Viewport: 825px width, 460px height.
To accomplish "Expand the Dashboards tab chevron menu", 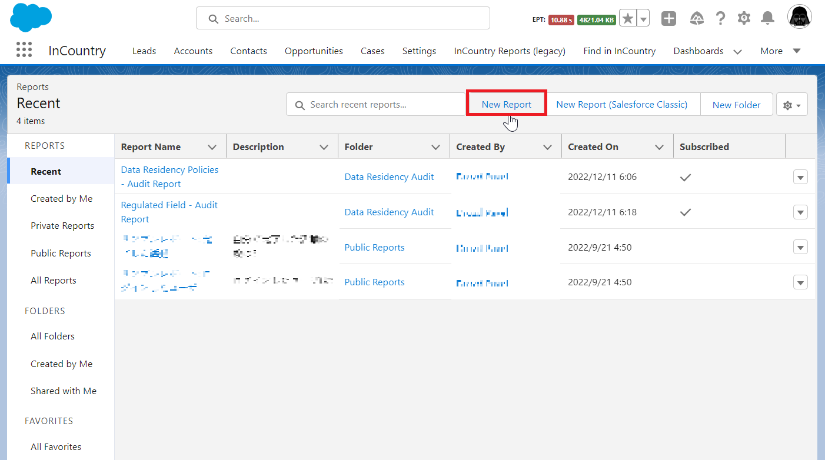I will click(738, 52).
